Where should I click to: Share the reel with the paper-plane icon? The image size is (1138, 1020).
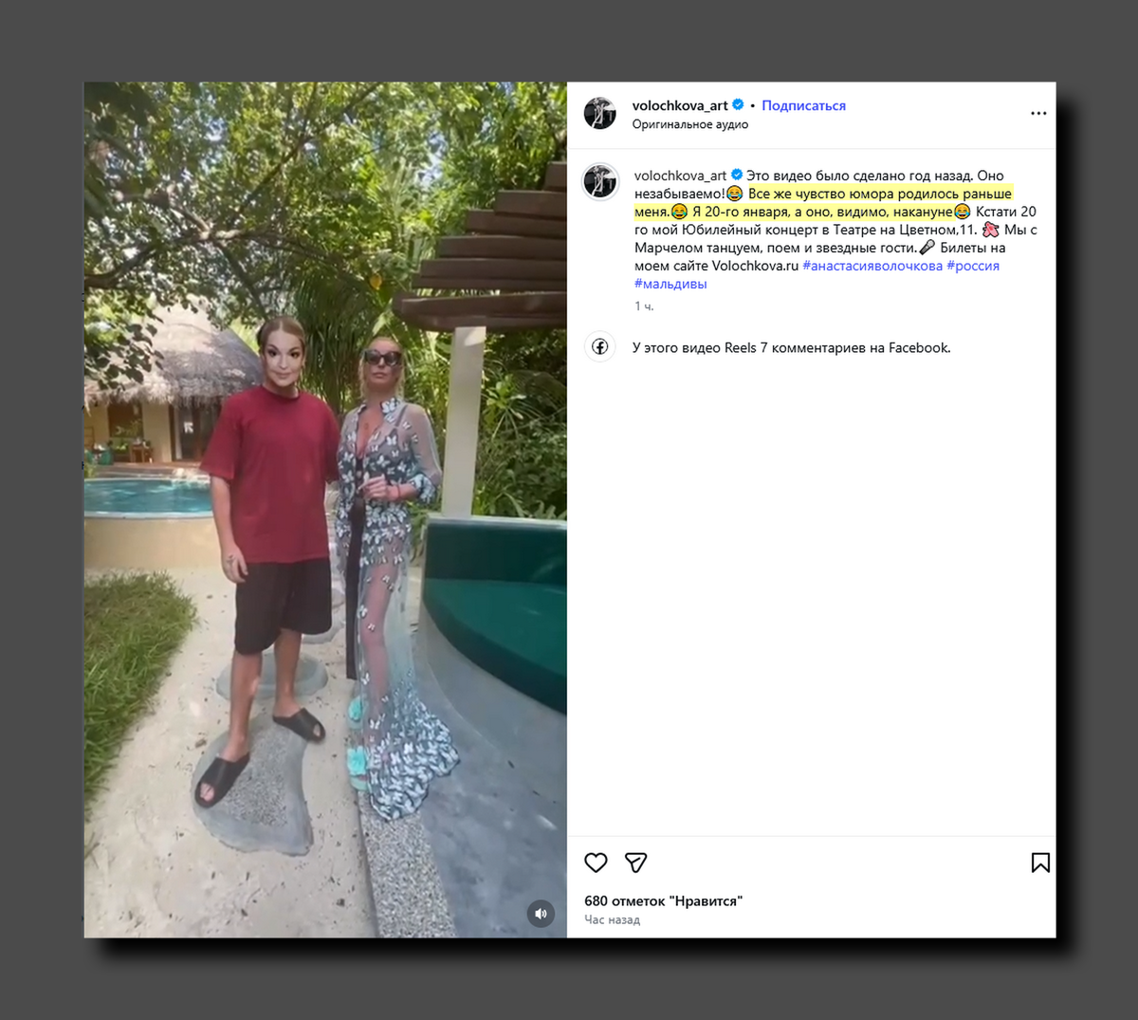(x=636, y=862)
